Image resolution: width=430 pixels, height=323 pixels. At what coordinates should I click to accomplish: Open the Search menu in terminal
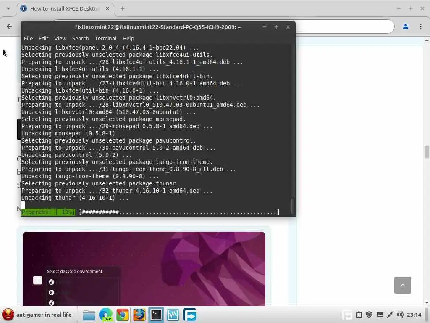tap(80, 38)
